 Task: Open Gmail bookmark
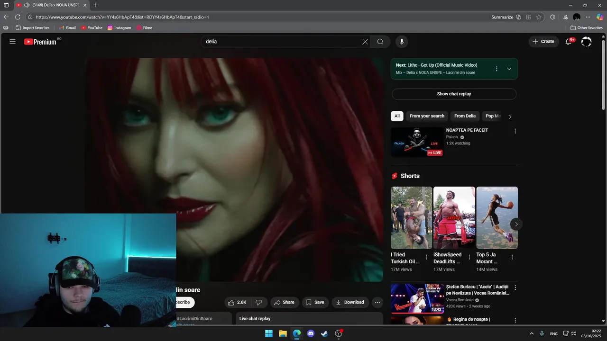coord(67,28)
